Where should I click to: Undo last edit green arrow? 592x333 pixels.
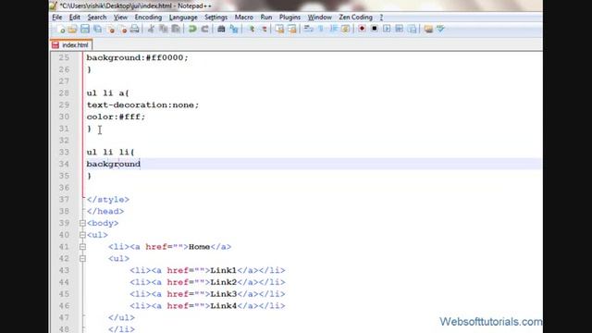[x=192, y=29]
